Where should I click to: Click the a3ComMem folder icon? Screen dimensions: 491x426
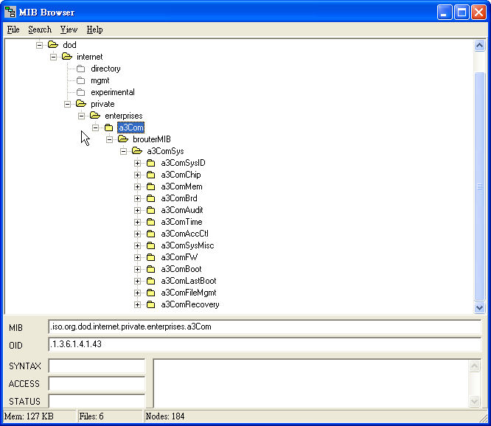point(151,186)
